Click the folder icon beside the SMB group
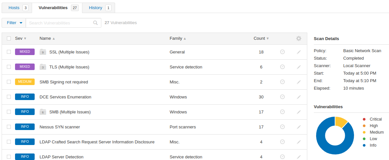This screenshot has width=389, height=160. (43, 112)
